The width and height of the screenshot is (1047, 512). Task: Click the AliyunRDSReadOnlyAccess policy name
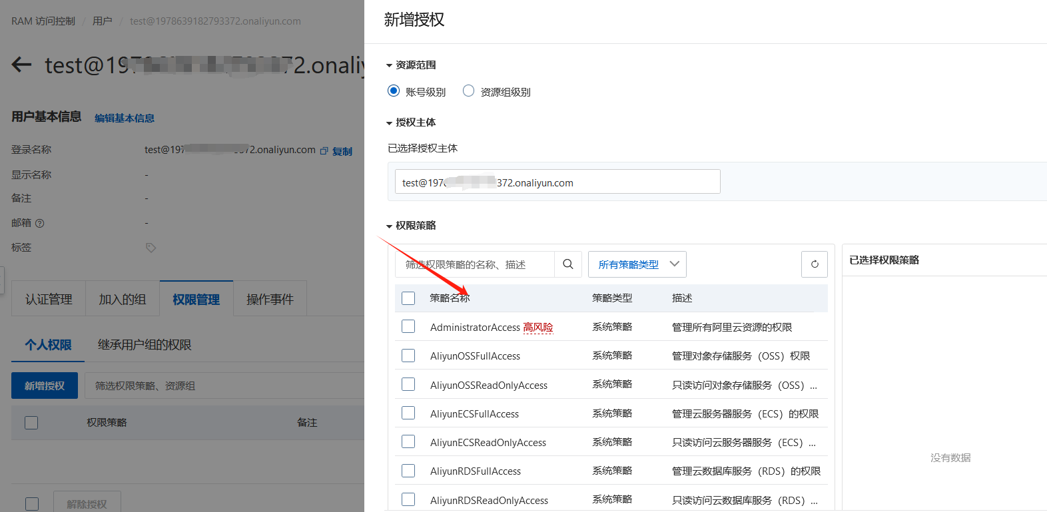[x=489, y=500]
